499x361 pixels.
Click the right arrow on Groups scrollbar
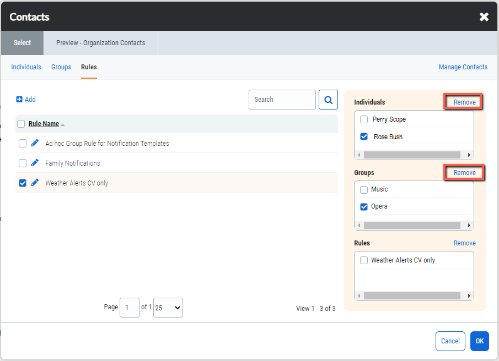tap(470, 225)
